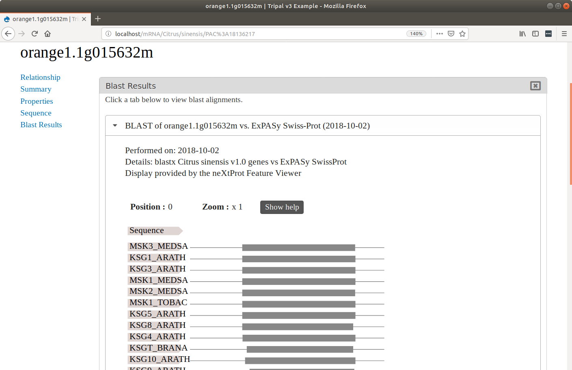Screen dimensions: 572x370
Task: Open the Blast Results sidebar link
Action: [x=41, y=125]
